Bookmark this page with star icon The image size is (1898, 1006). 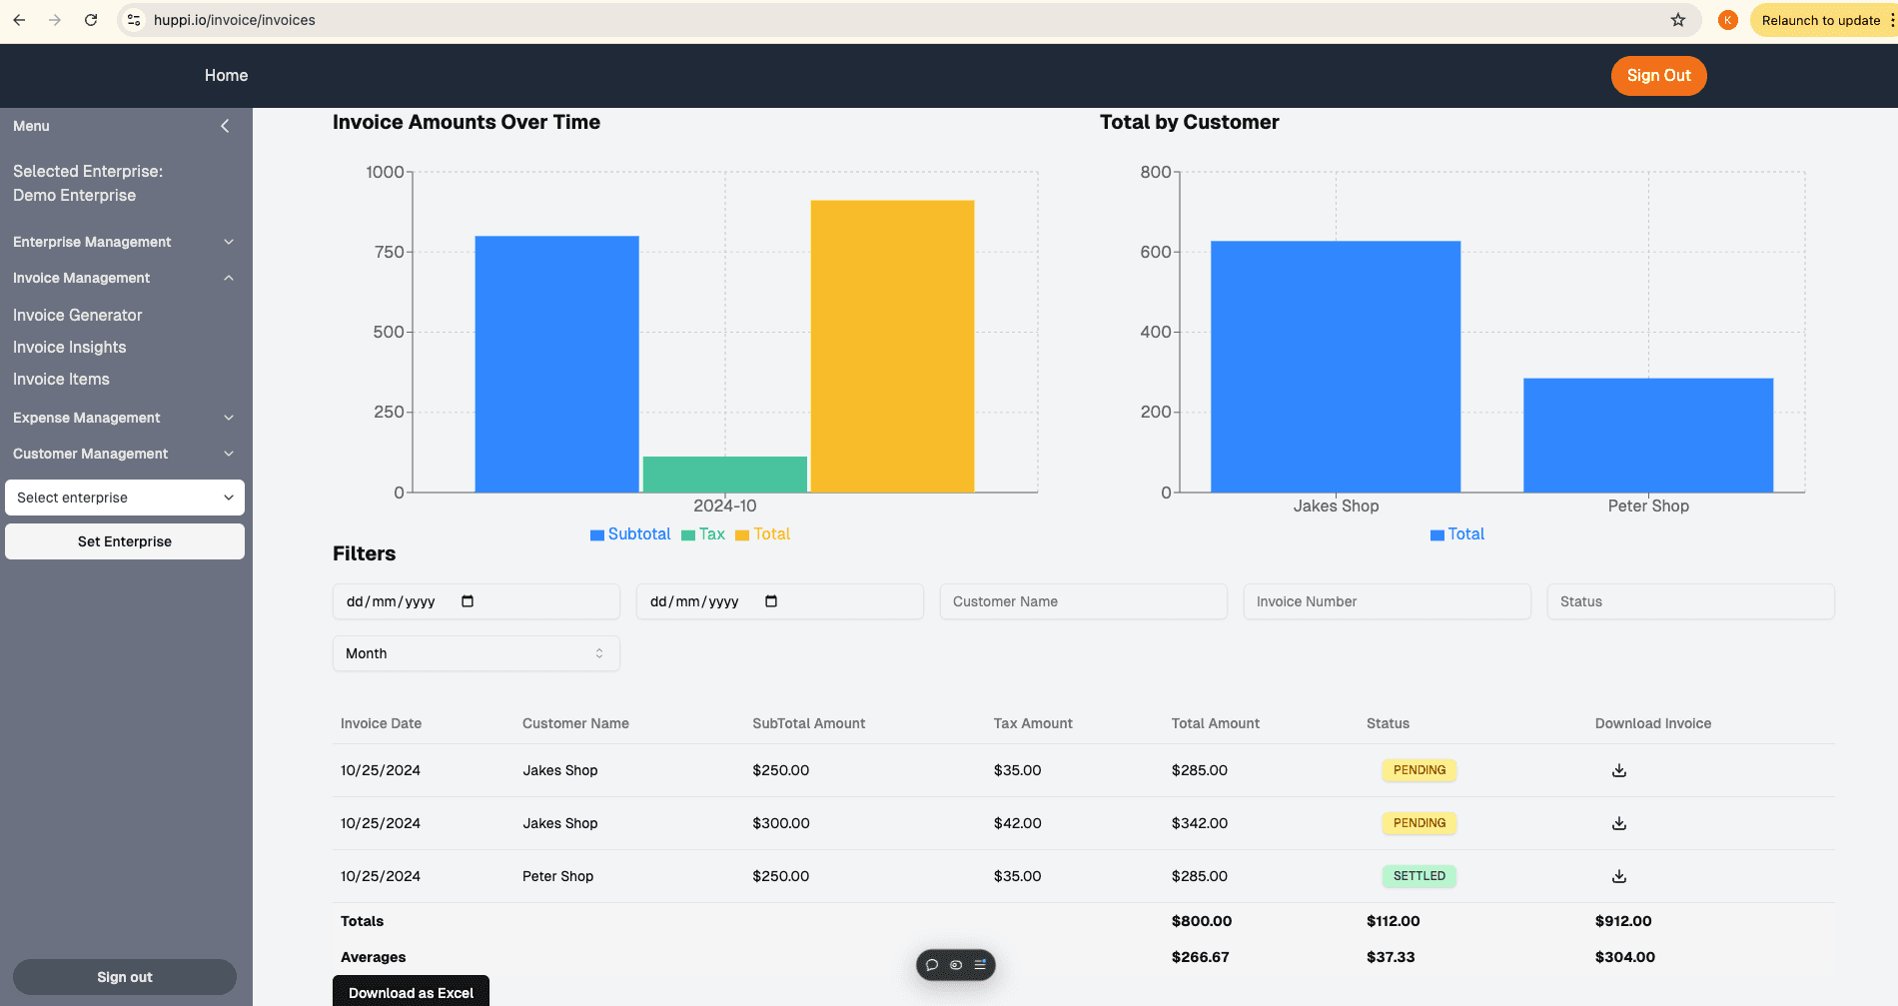point(1678,20)
